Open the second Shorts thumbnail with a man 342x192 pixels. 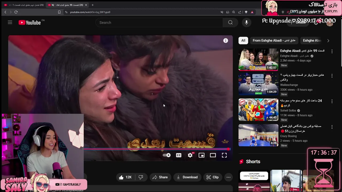tap(286, 181)
